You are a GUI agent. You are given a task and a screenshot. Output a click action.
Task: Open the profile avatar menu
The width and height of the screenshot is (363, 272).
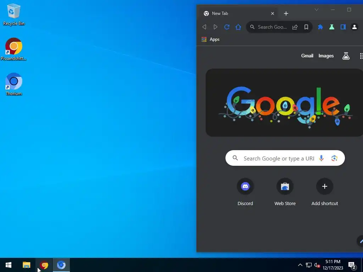click(354, 27)
